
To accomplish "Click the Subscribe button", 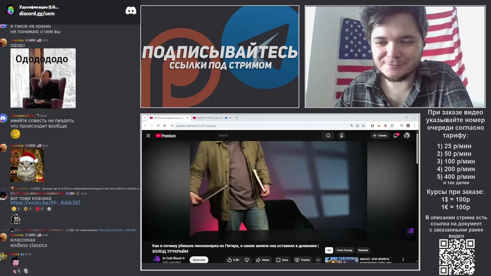I will point(199,260).
